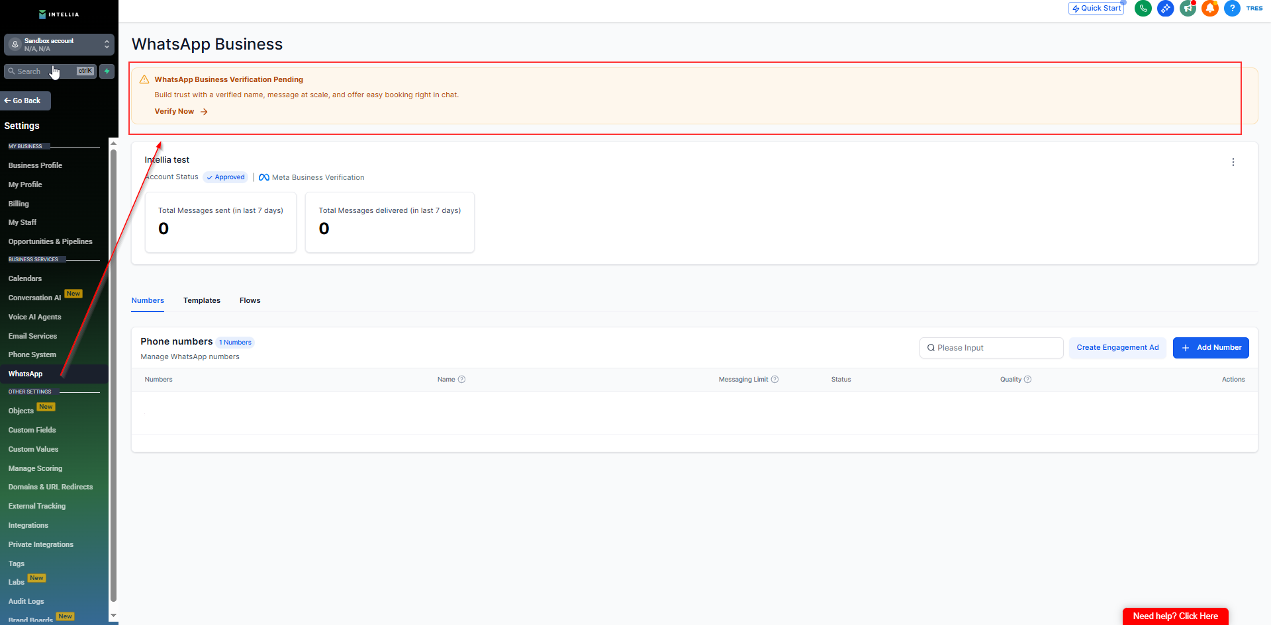
Task: Click the Total Messages sent card
Action: (x=220, y=222)
